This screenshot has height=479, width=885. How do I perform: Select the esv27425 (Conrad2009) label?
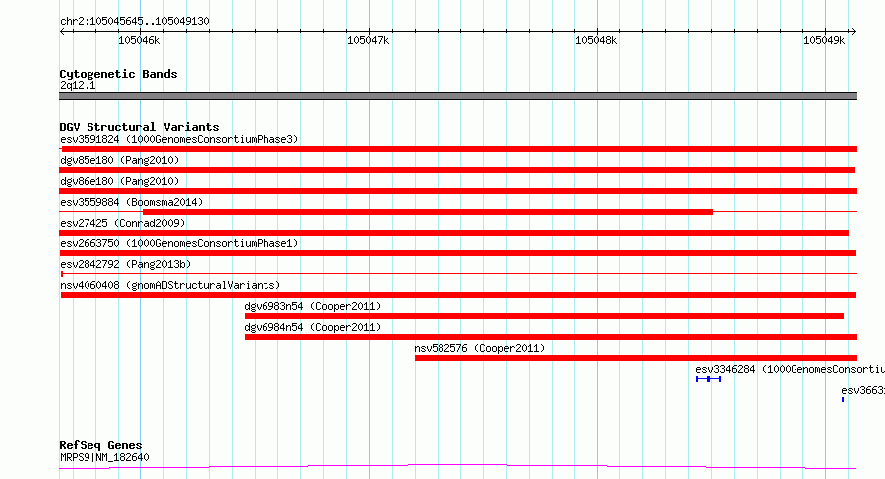coord(122,223)
